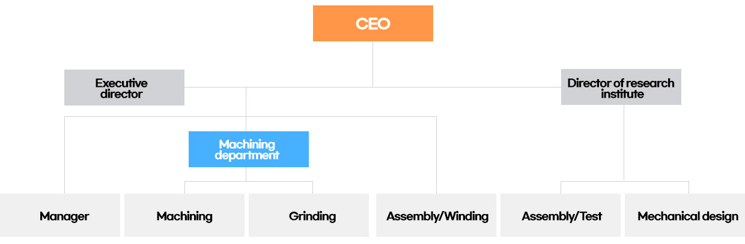The height and width of the screenshot is (244, 745).
Task: Select the bottom-row Machining box
Action: [184, 215]
